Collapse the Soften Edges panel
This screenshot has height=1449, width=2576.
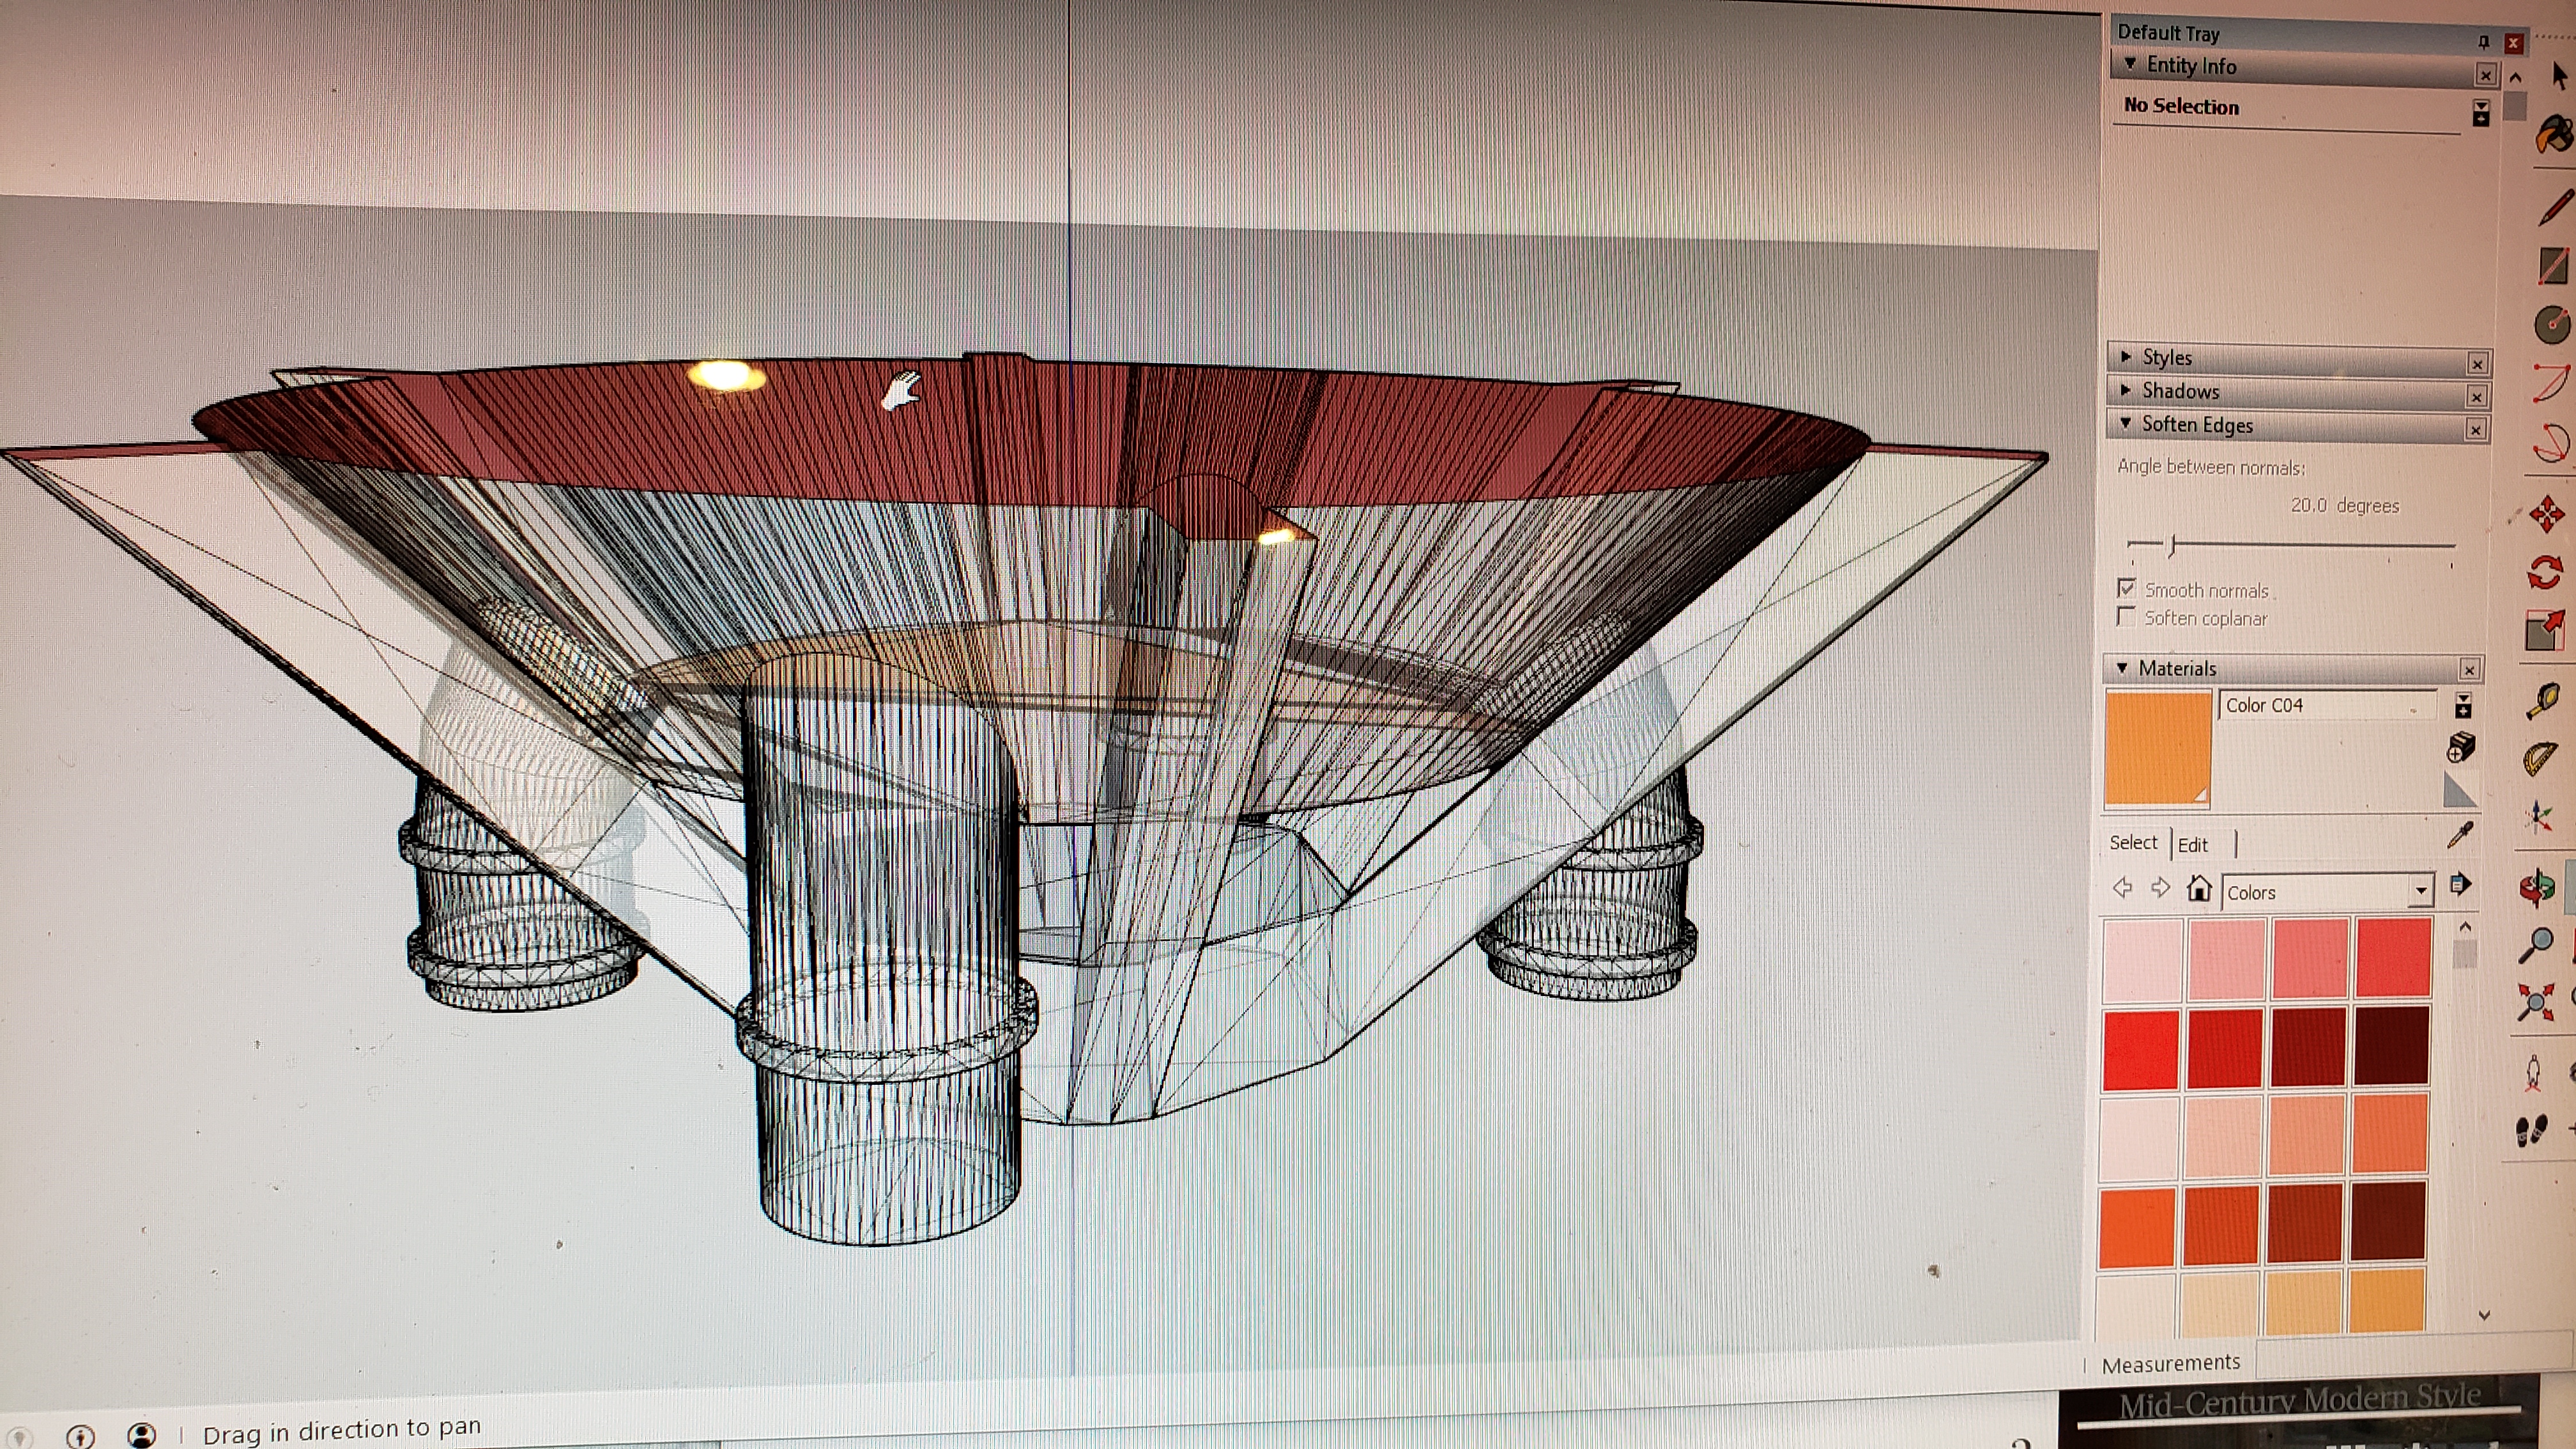pos(2126,423)
